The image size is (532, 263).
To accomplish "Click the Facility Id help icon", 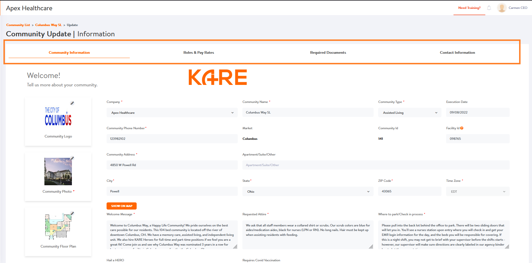I will pos(462,128).
